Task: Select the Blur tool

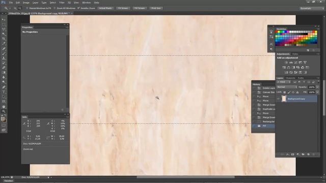Action: [x=4, y=77]
